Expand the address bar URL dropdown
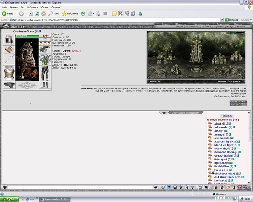This screenshot has height=202, width=253. pos(222,20)
